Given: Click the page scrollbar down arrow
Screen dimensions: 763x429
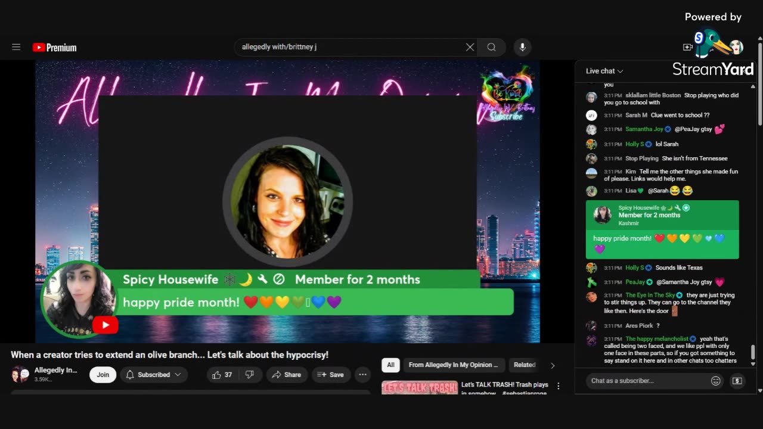Looking at the screenshot, I should [x=760, y=391].
